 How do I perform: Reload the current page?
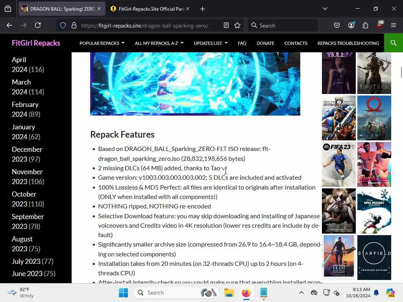pyautogui.click(x=38, y=25)
